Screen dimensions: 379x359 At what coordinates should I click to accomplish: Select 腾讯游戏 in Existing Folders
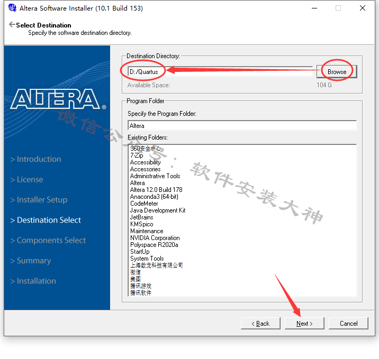(x=141, y=286)
